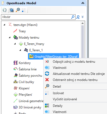The width and height of the screenshot is (107, 114).
Task: Click the Refresh icon in the toolbar
Action: point(4,10)
